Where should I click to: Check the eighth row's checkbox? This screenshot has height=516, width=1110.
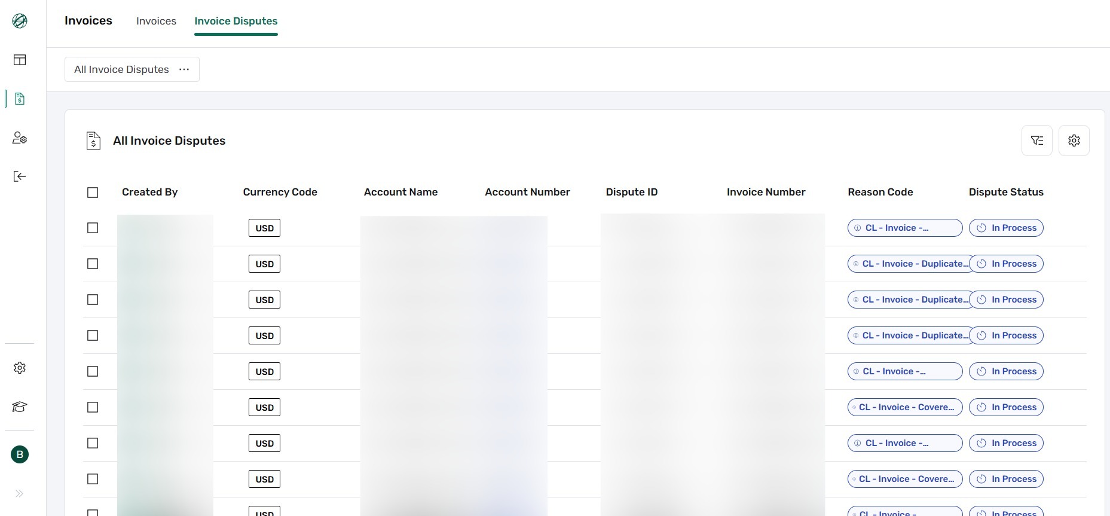point(93,479)
